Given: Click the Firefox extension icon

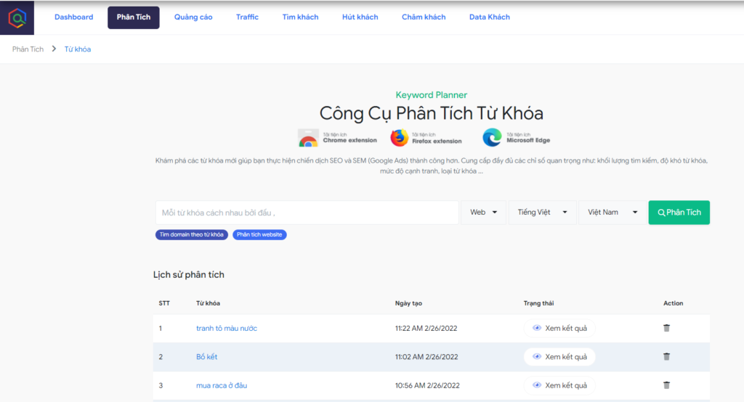Looking at the screenshot, I should click(x=399, y=138).
